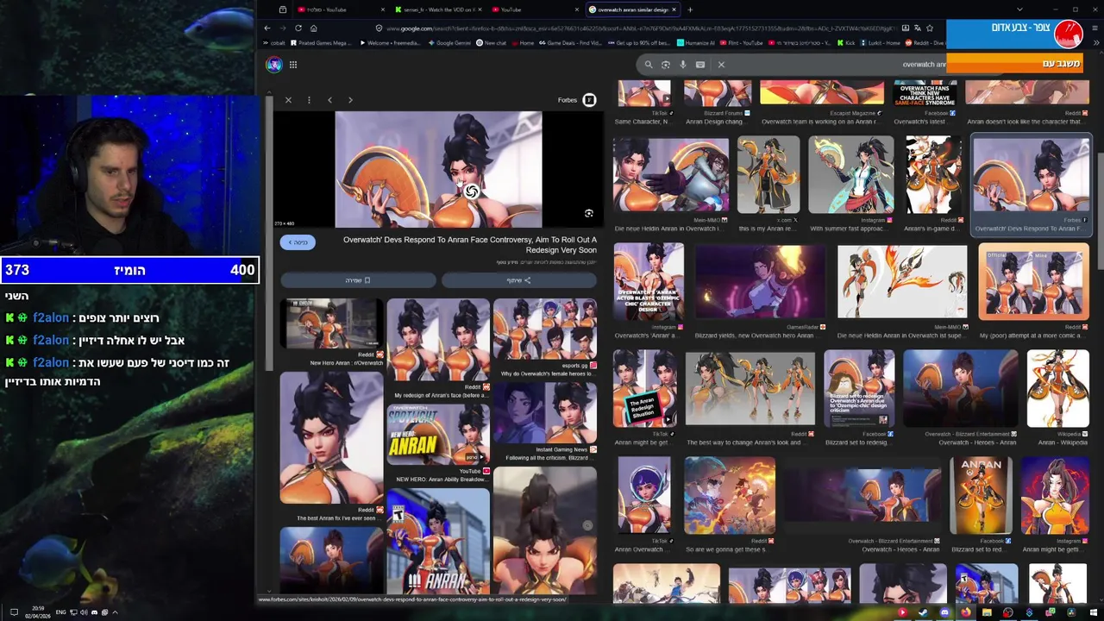
Task: Search inside image with Lens icon
Action: [x=589, y=214]
